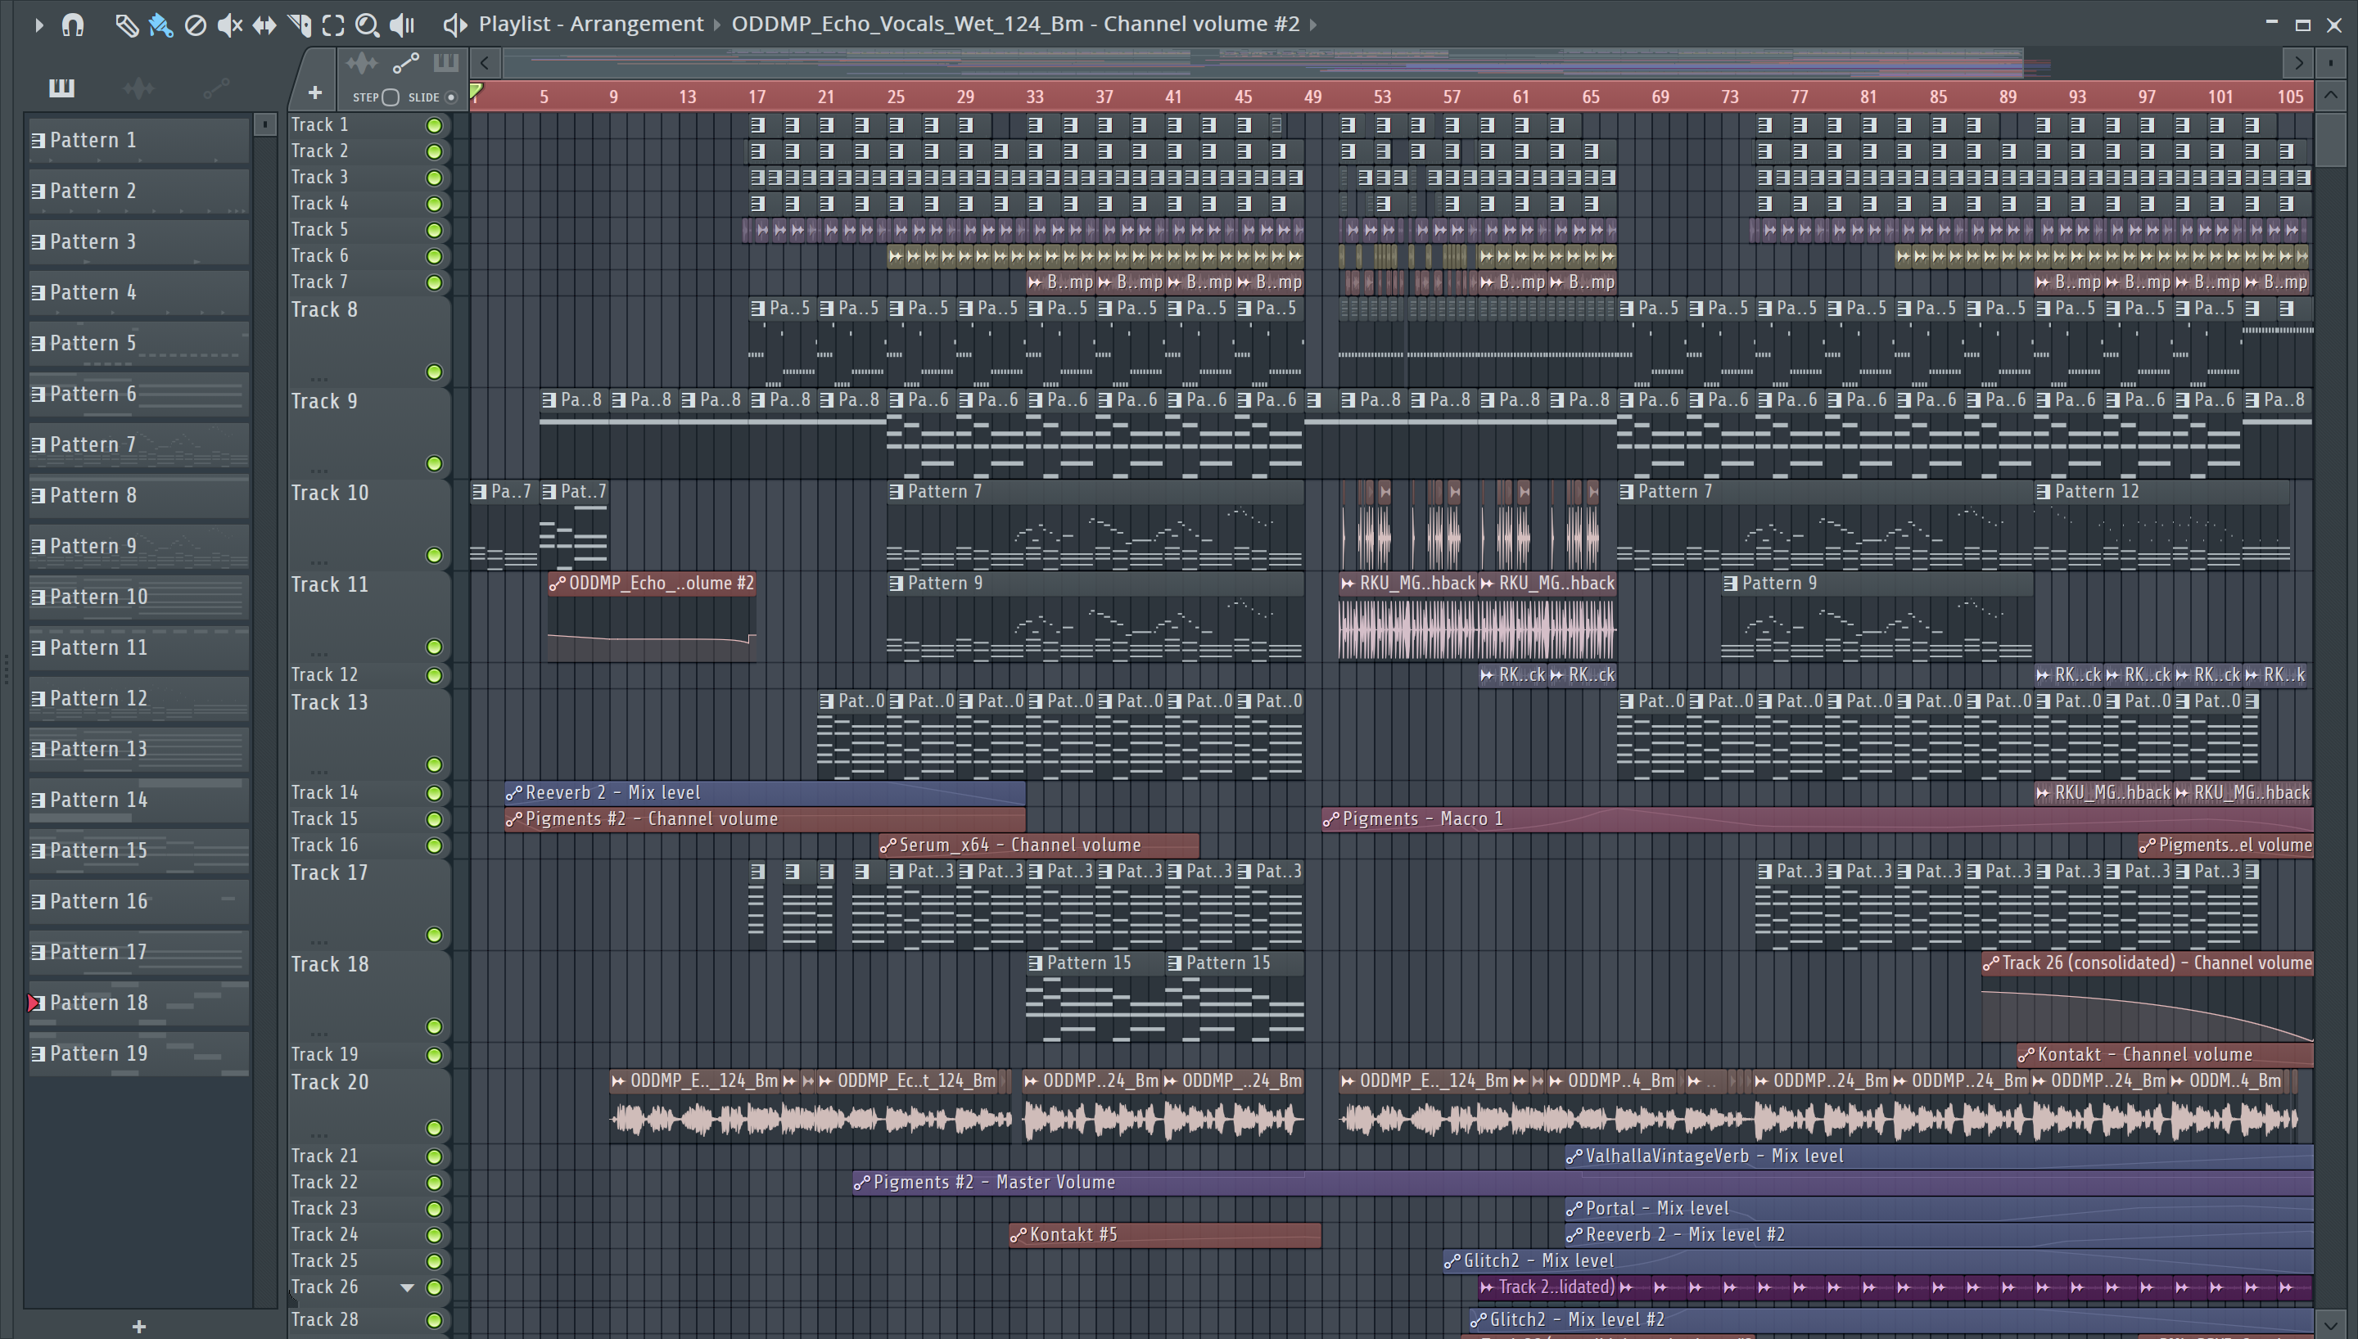Click the right arrow of the overview scrollbar
This screenshot has width=2358, height=1339.
pyautogui.click(x=2298, y=62)
